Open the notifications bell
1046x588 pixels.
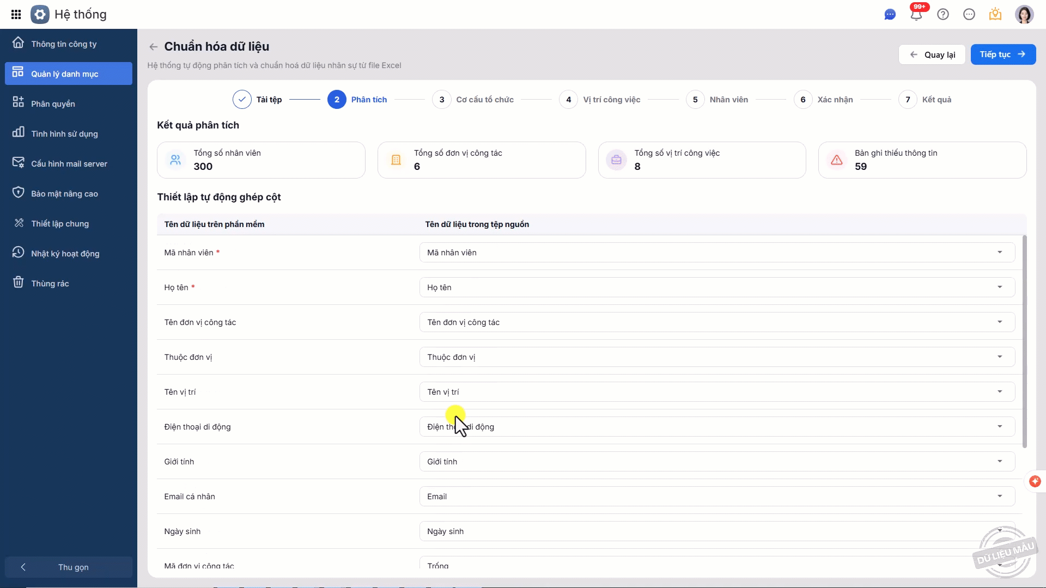tap(916, 15)
